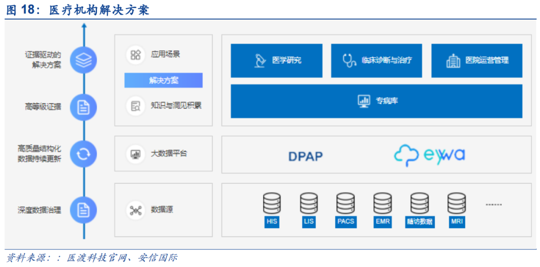Click the ellipsis after the MRI database
The height and width of the screenshot is (267, 540).
coord(493,204)
